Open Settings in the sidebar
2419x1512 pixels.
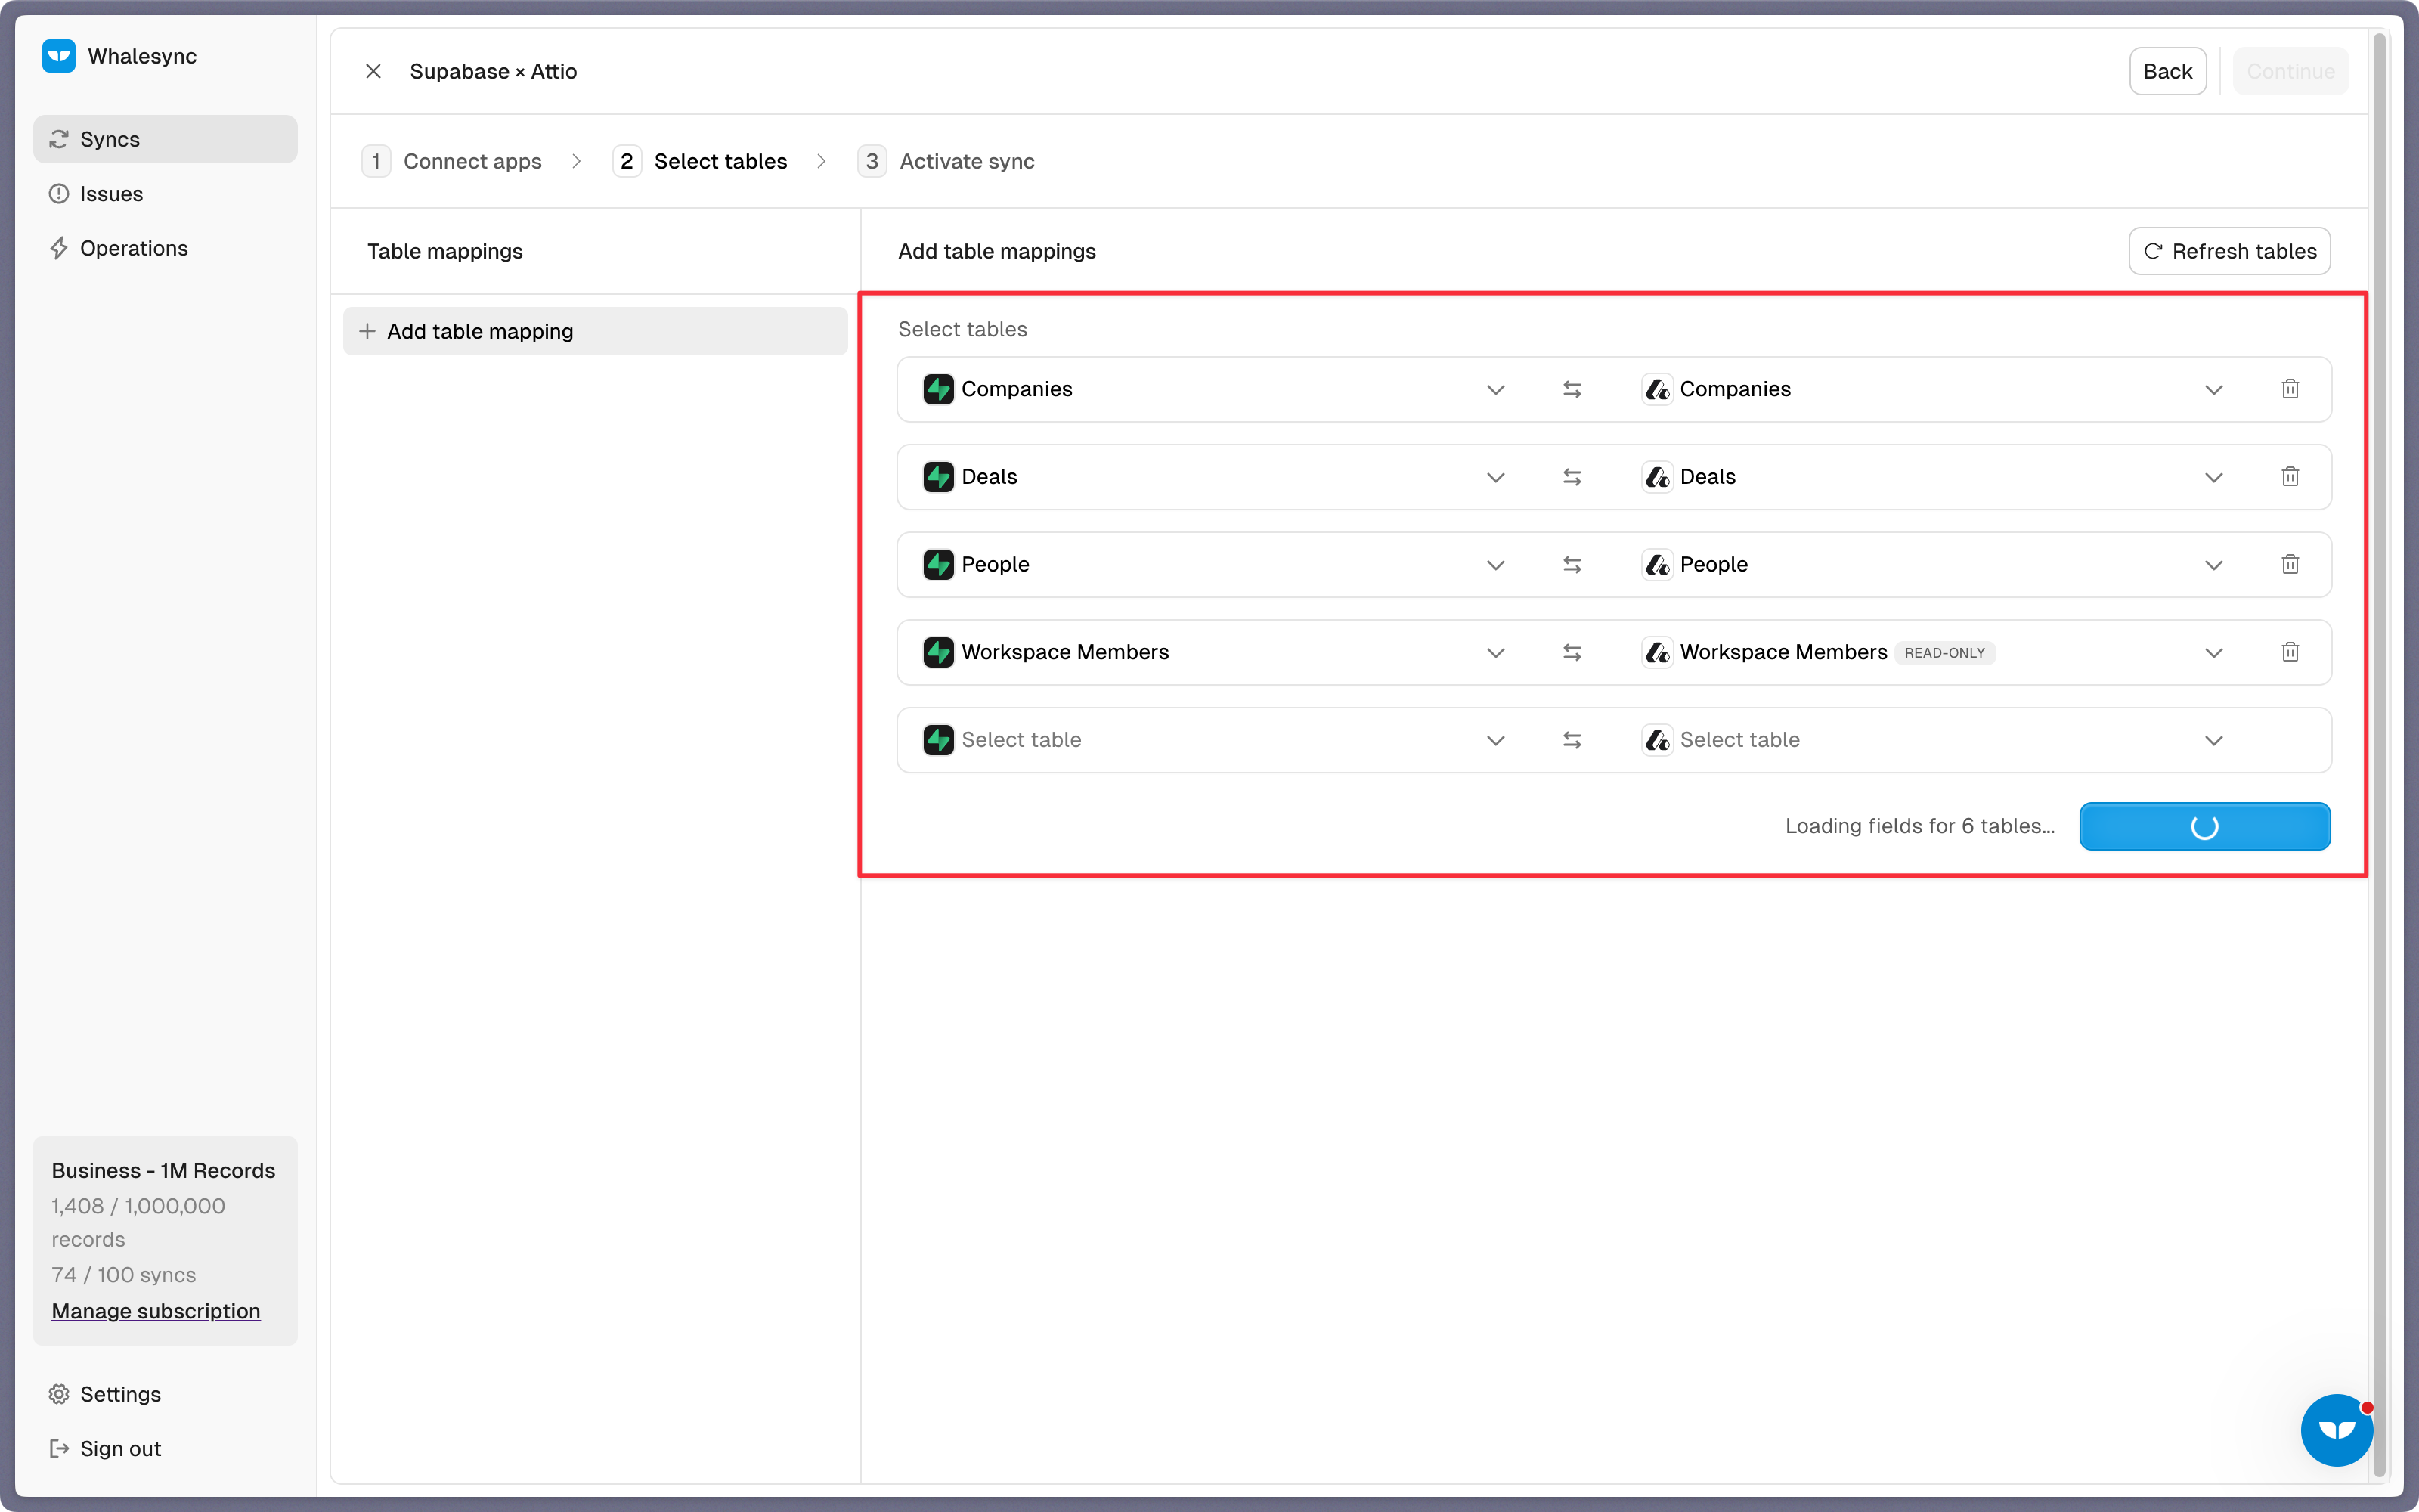165,1394
